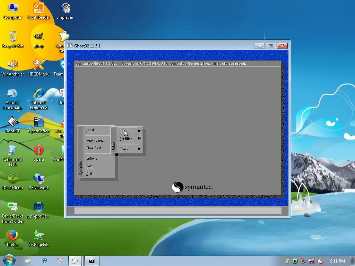The width and height of the screenshot is (355, 266).
Task: Close the Ghost32 11.5.1 window
Action: pos(282,46)
